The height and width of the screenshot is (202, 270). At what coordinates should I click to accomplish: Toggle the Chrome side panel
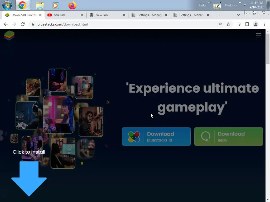pos(247,24)
